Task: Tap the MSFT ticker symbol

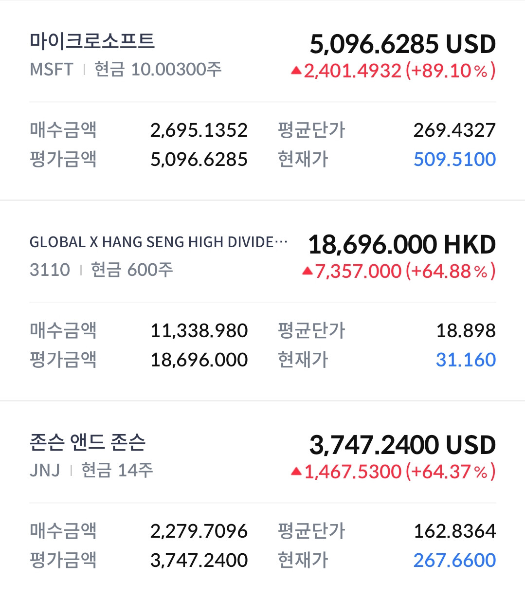Action: [x=52, y=70]
